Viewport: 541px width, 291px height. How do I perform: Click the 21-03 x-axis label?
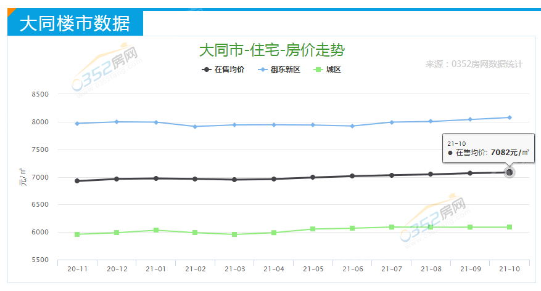(234, 269)
